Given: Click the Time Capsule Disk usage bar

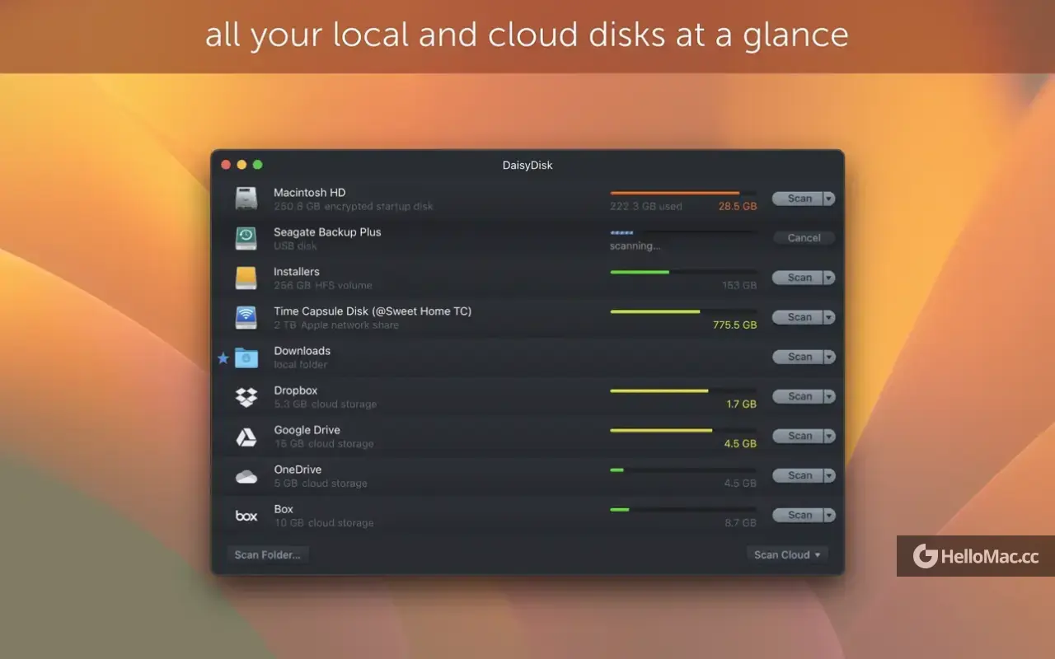Looking at the screenshot, I should tap(683, 311).
